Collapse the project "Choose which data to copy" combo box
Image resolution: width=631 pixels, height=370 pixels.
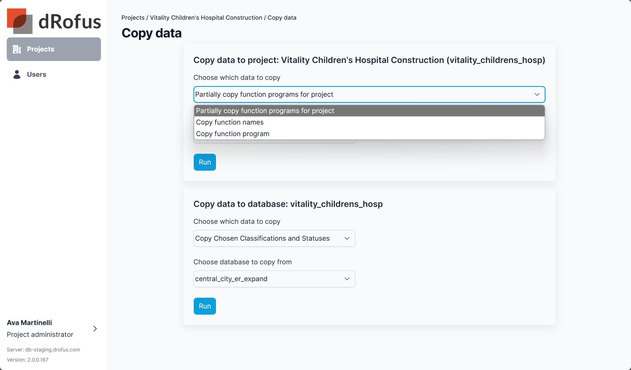coord(369,94)
